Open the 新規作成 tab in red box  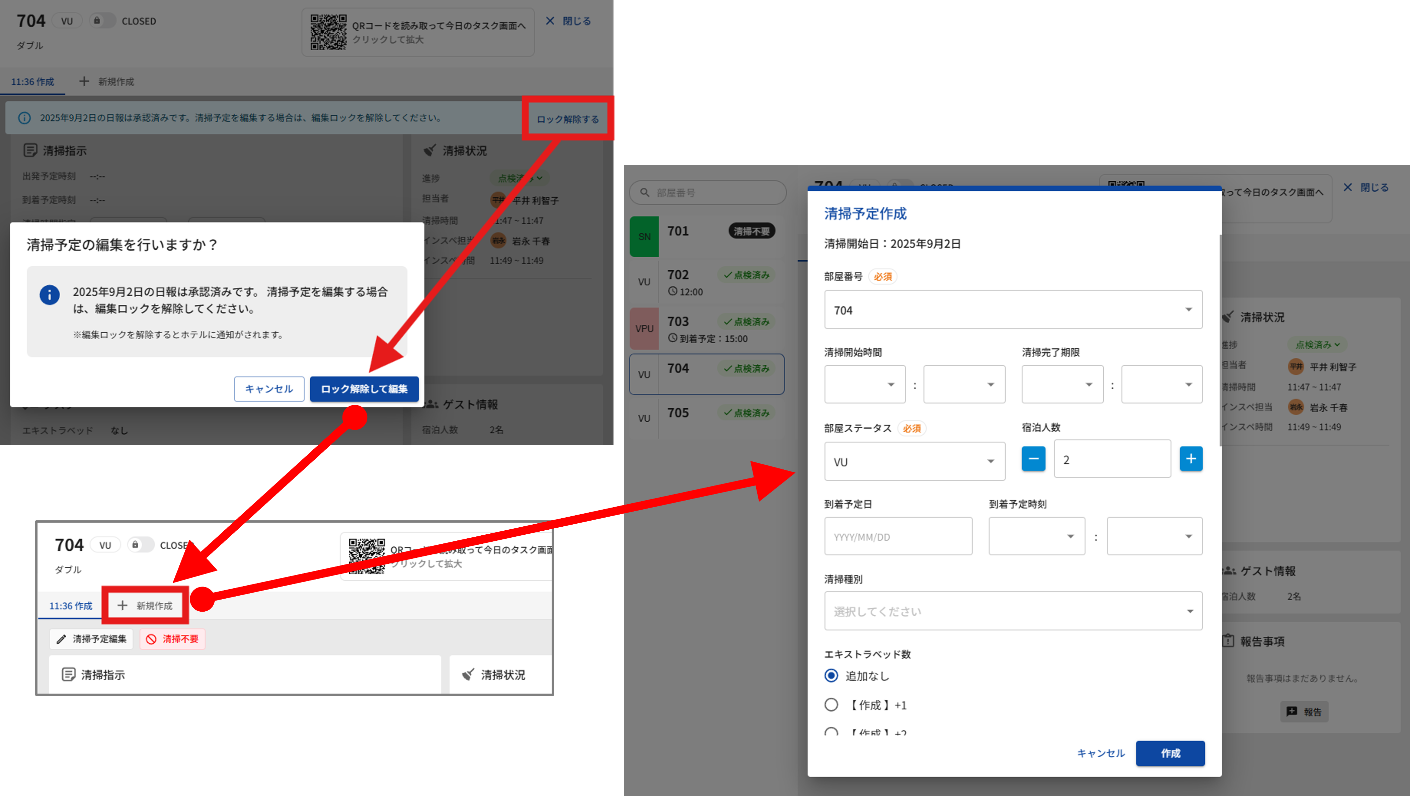click(145, 606)
